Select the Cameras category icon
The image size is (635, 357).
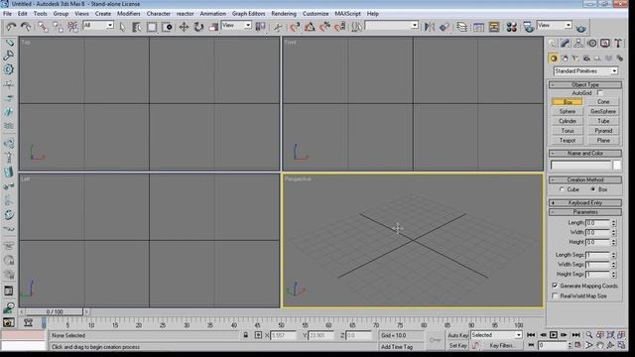[586, 59]
